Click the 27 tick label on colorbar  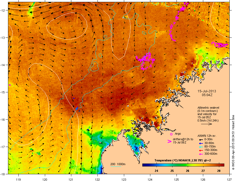coord(203,171)
